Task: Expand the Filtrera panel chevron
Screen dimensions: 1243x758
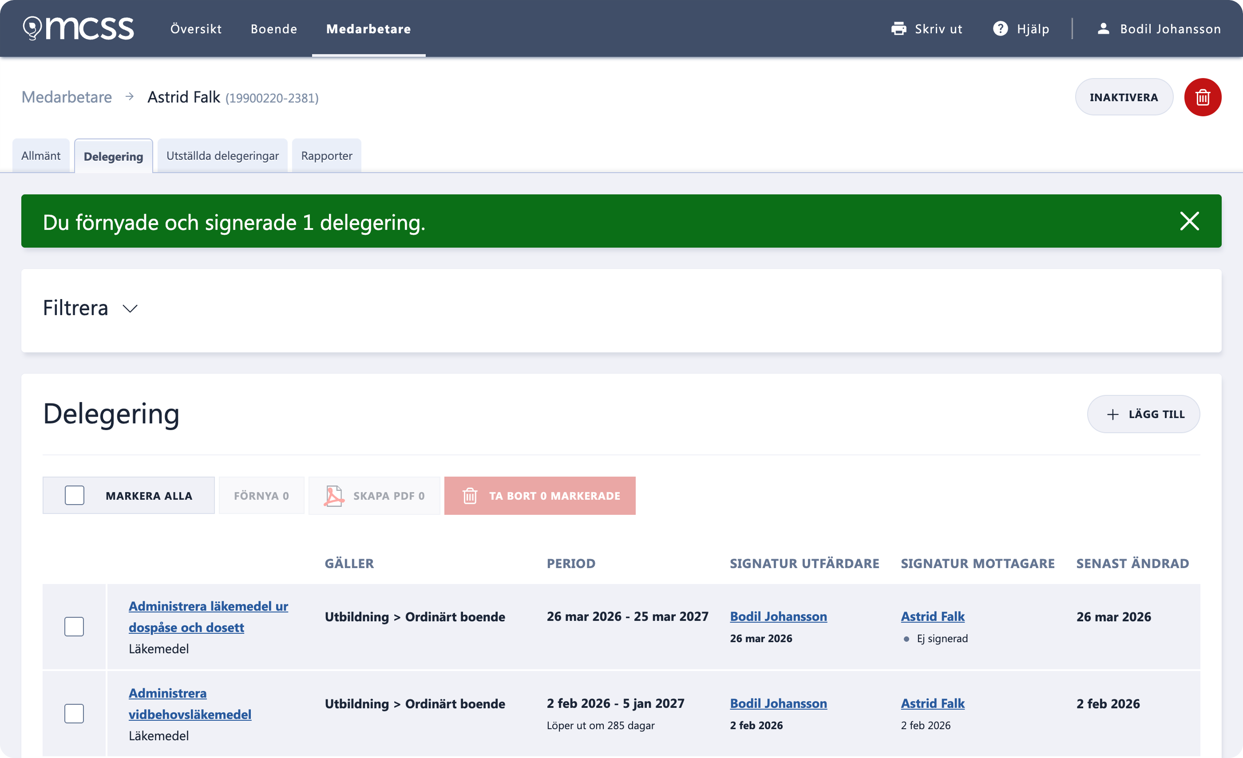Action: point(130,308)
